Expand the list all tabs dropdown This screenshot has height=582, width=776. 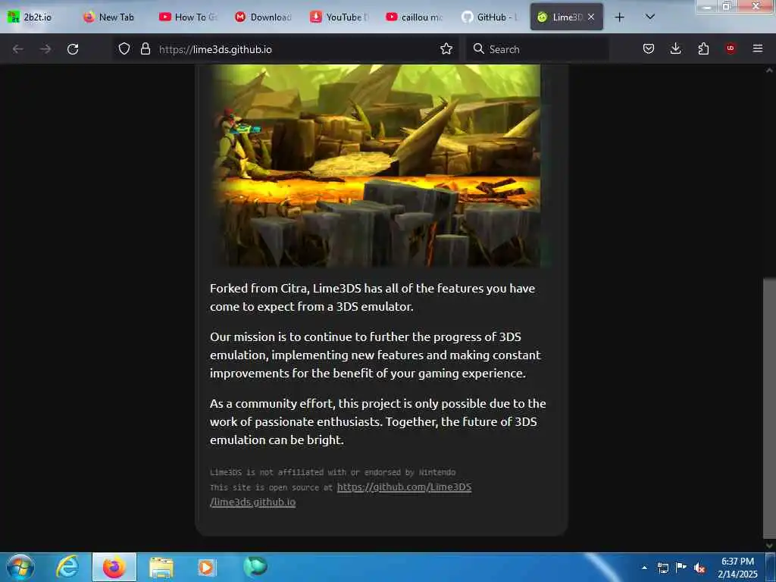click(x=650, y=17)
